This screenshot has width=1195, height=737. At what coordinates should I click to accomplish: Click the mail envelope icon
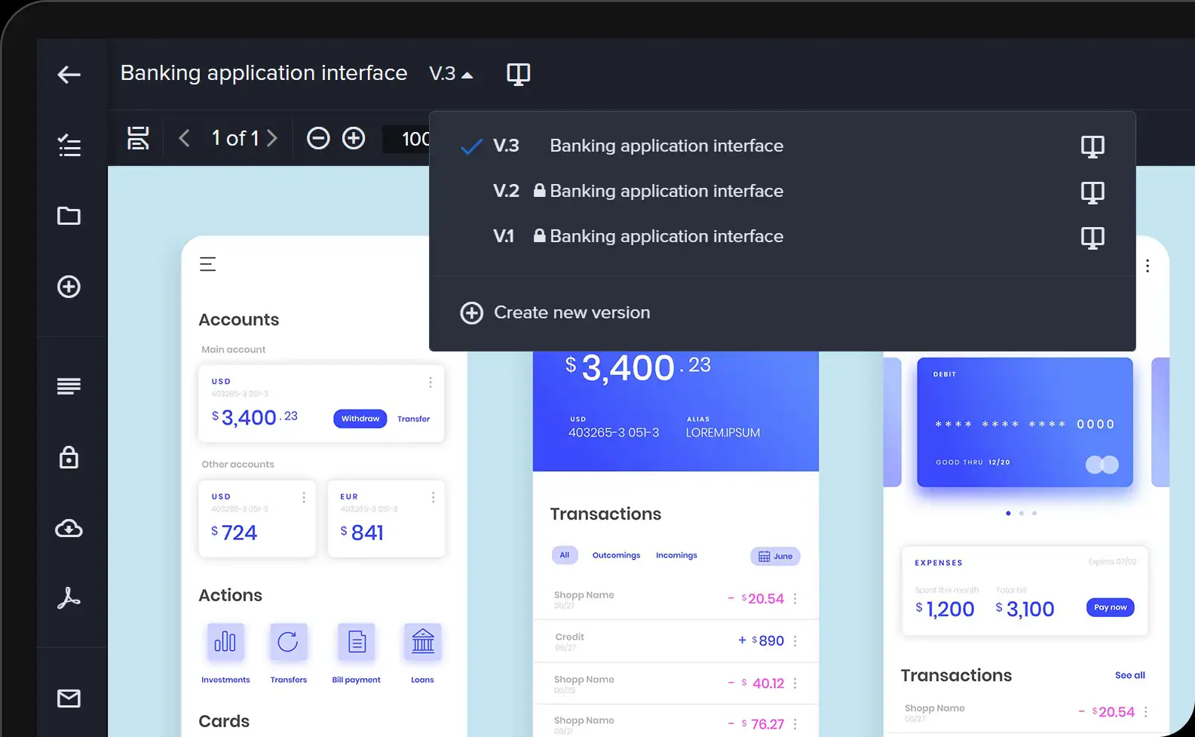point(69,699)
